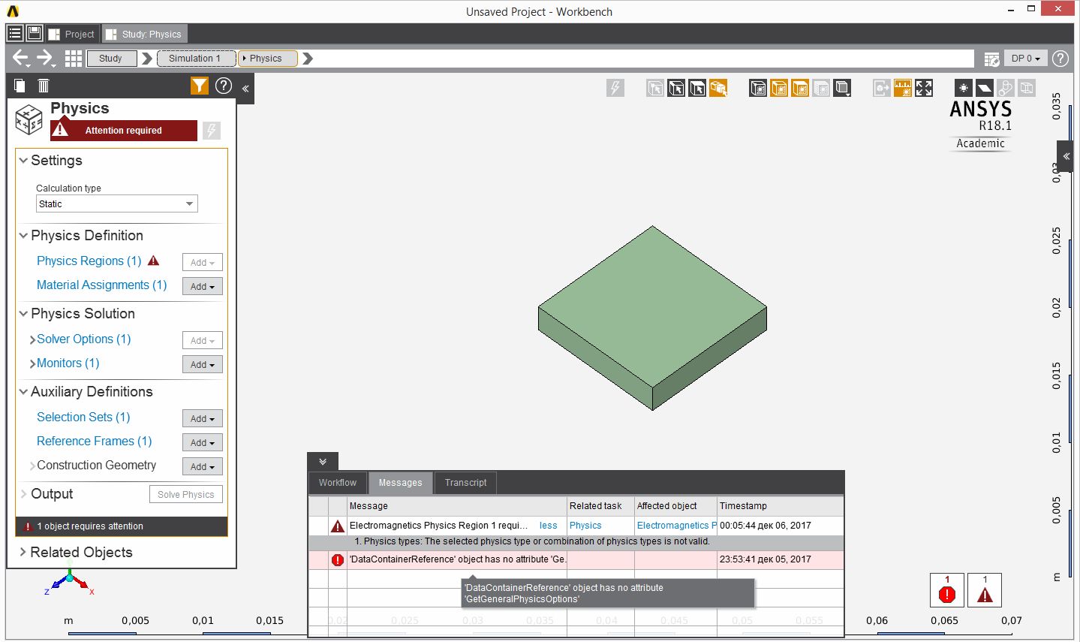Screen dimensions: 1080x642
Task: Expand the Related Objects section
Action: (x=23, y=553)
